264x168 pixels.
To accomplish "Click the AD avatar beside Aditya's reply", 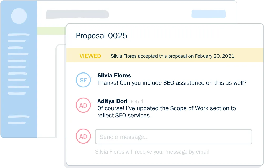I will pyautogui.click(x=83, y=105).
